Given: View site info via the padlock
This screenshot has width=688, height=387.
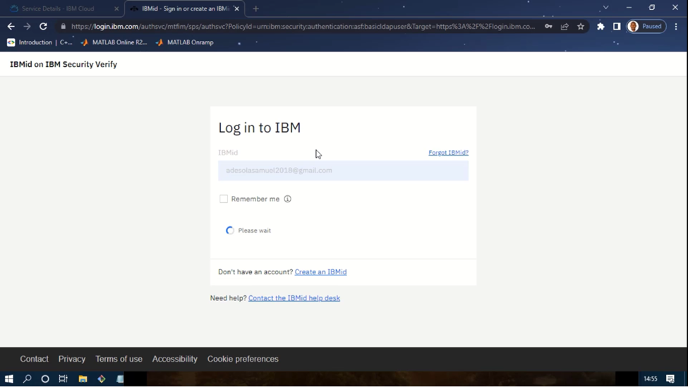Looking at the screenshot, I should tap(64, 26).
